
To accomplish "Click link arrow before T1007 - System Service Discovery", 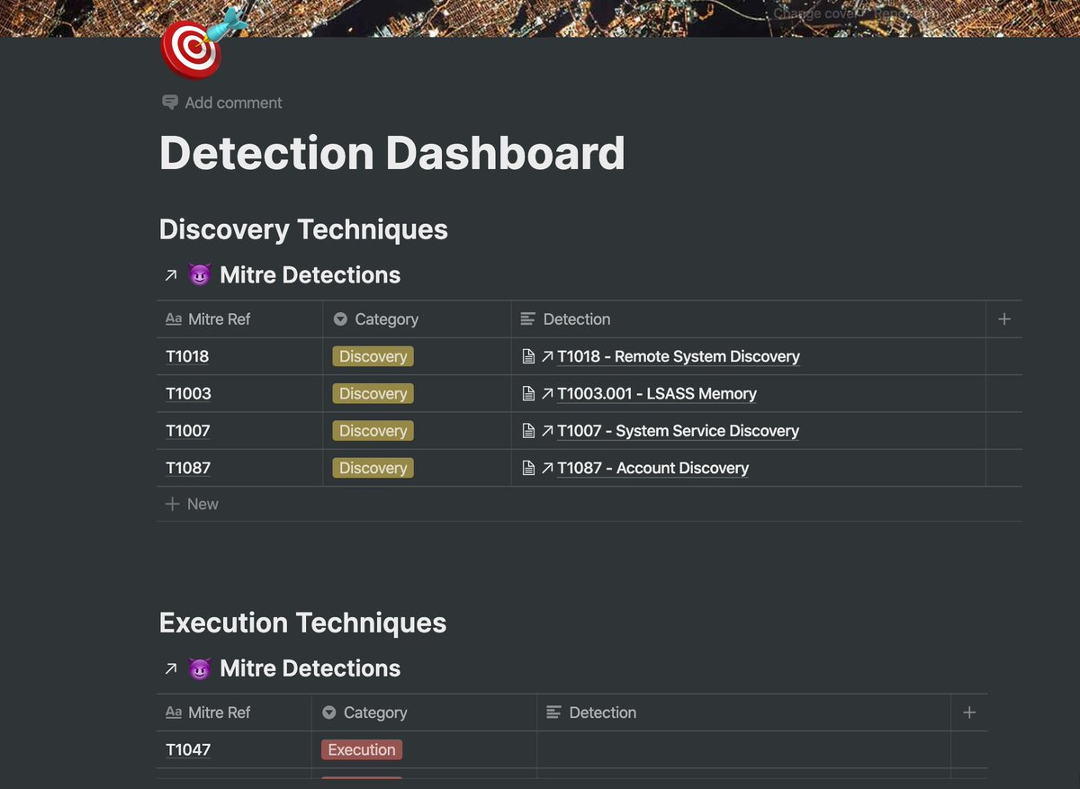I will [x=547, y=432].
